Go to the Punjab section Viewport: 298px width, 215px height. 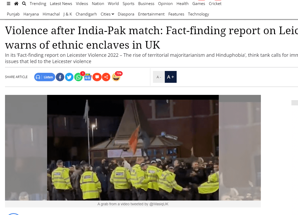[x=13, y=14]
